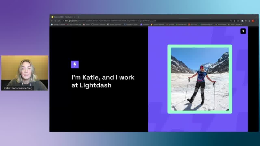The width and height of the screenshot is (260, 146).
Task: Go back to the previous page
Action: [52, 21]
